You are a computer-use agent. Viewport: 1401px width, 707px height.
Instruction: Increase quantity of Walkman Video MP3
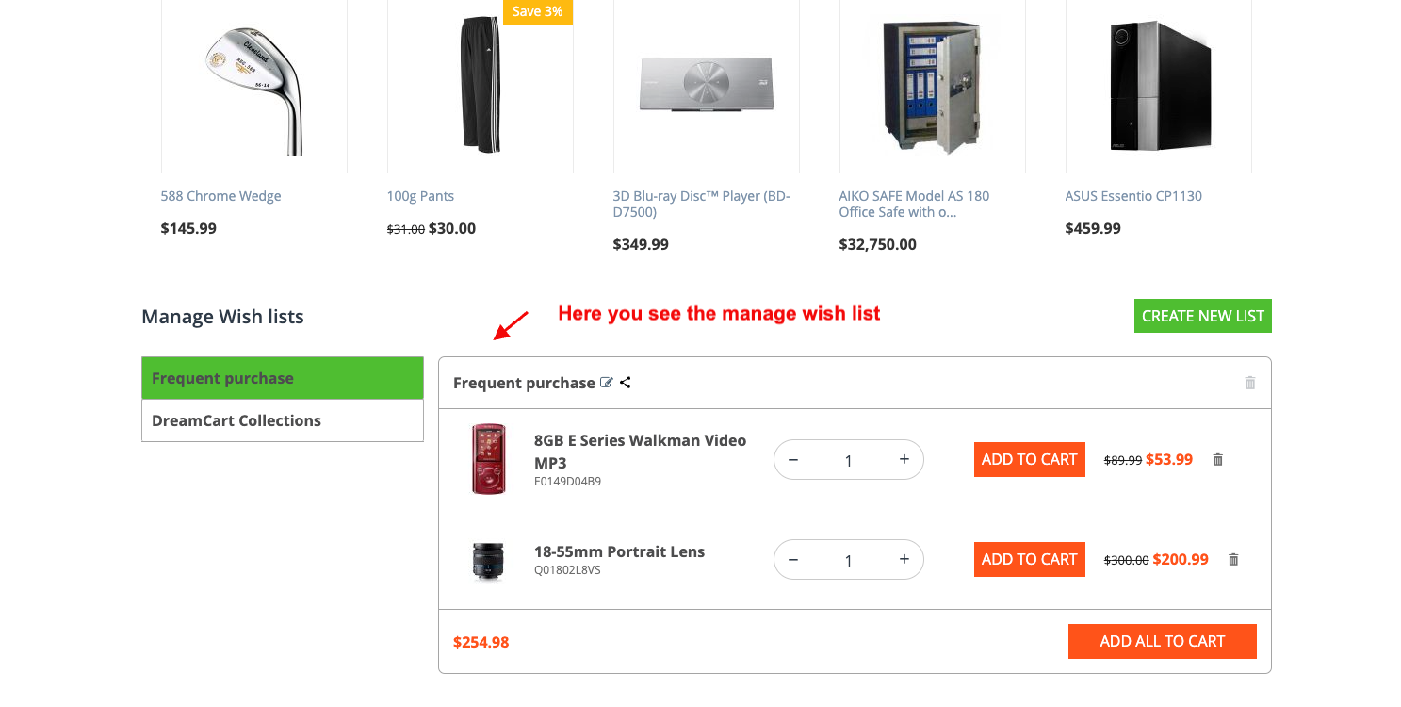(x=904, y=460)
